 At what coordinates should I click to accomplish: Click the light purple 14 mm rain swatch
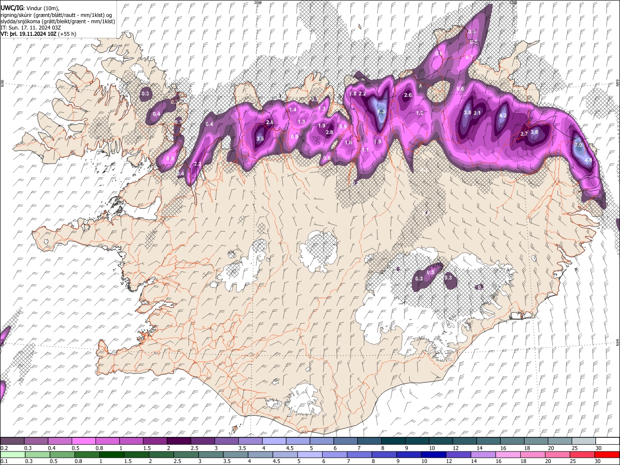(x=482, y=454)
